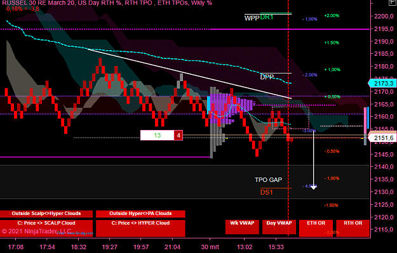This screenshot has height=253, width=397.
Task: Click the 17:08 time axis label
Action: click(16, 247)
